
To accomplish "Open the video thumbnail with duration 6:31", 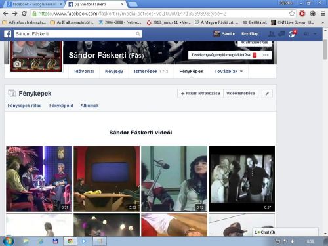I will (x=39, y=178).
